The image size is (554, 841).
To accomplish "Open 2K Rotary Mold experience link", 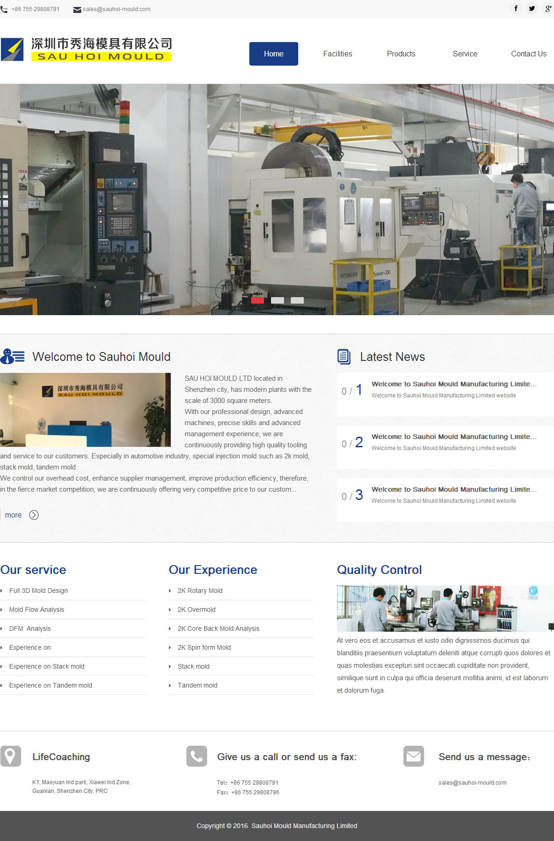I will coord(200,591).
